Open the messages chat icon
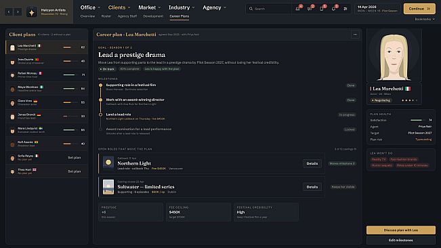 pyautogui.click(x=310, y=9)
